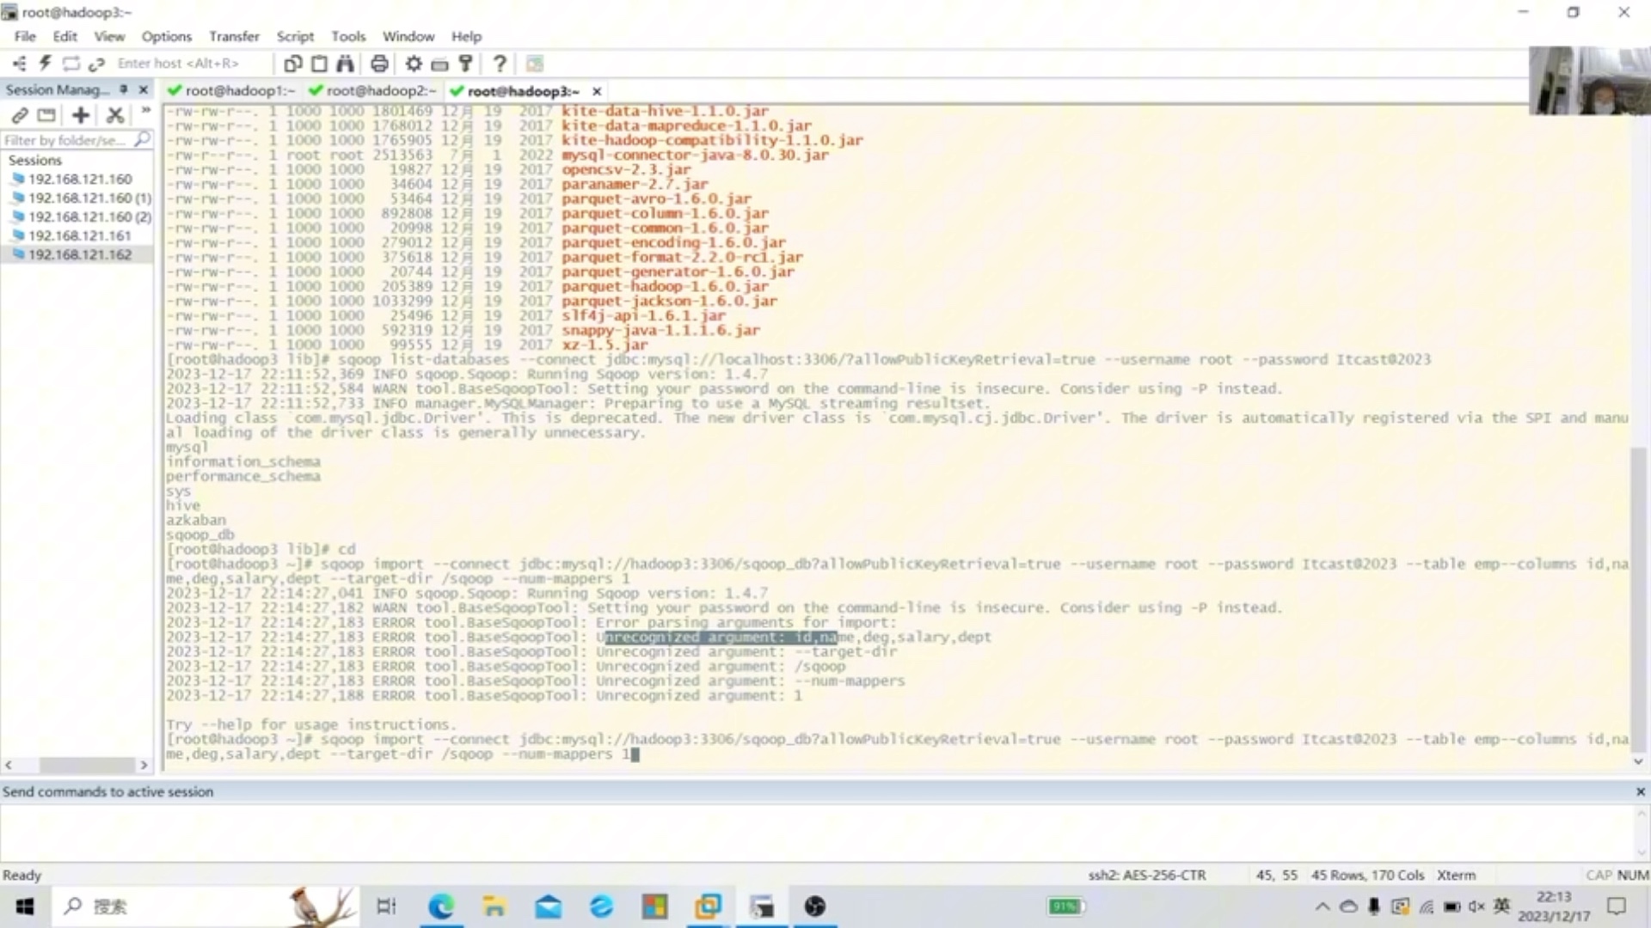Click the Copy toolbar icon
The height and width of the screenshot is (928, 1651).
pos(292,64)
